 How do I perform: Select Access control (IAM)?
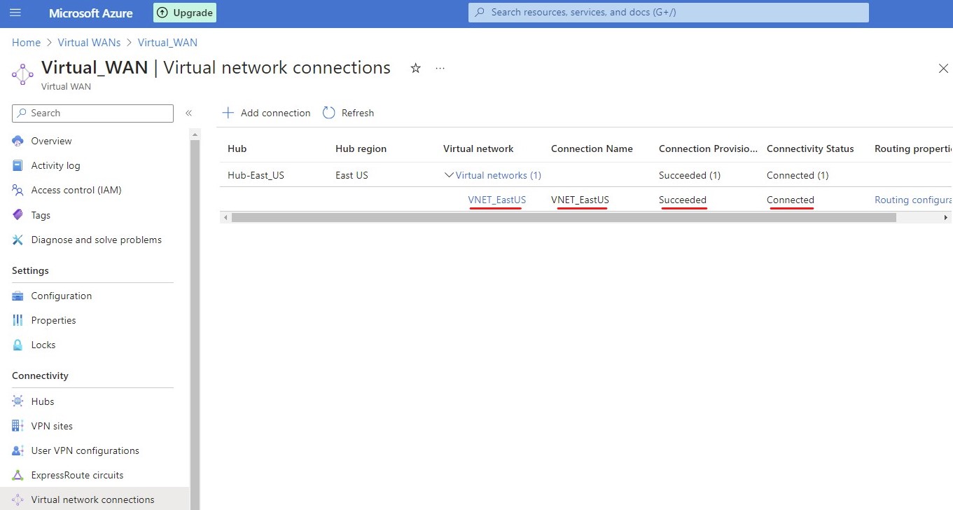pos(76,190)
